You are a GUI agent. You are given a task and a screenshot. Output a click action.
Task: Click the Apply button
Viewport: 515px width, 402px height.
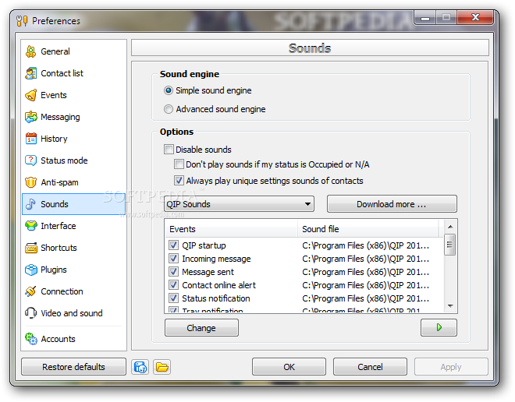451,367
